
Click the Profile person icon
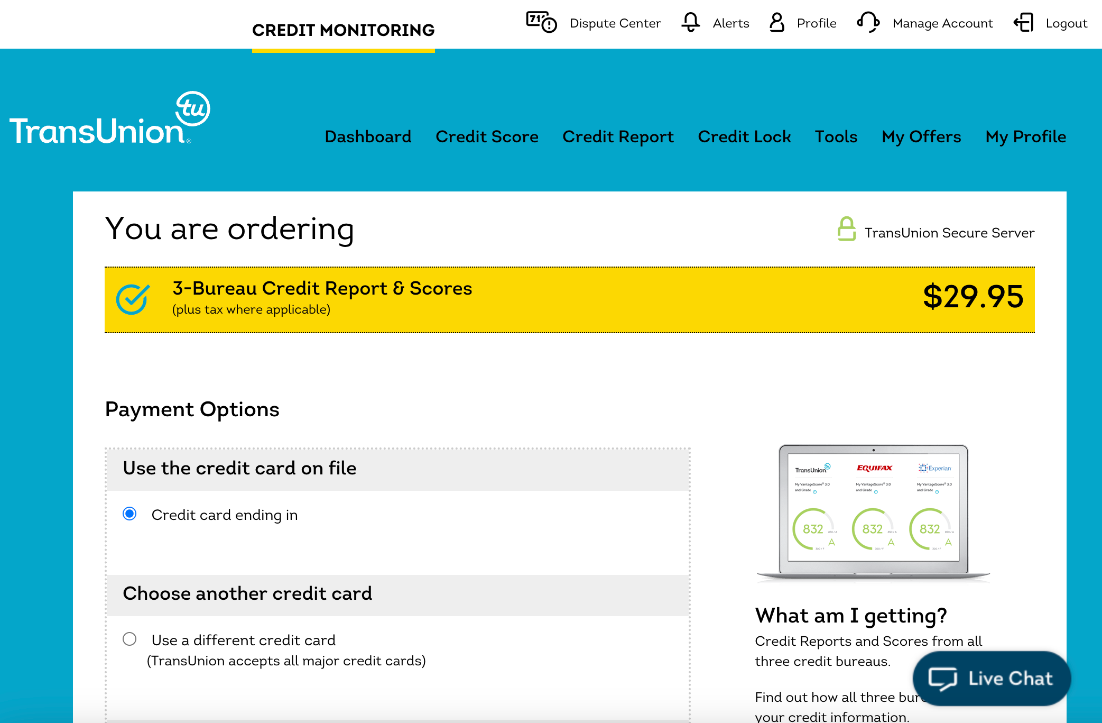[x=776, y=22]
